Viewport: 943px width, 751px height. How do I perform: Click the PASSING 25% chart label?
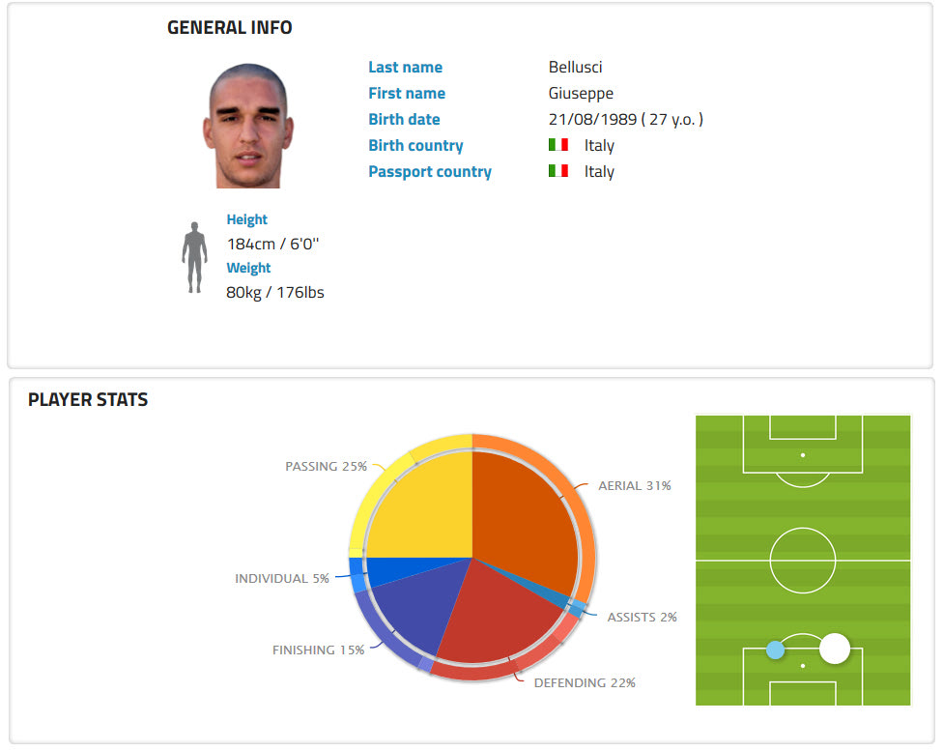coord(326,466)
